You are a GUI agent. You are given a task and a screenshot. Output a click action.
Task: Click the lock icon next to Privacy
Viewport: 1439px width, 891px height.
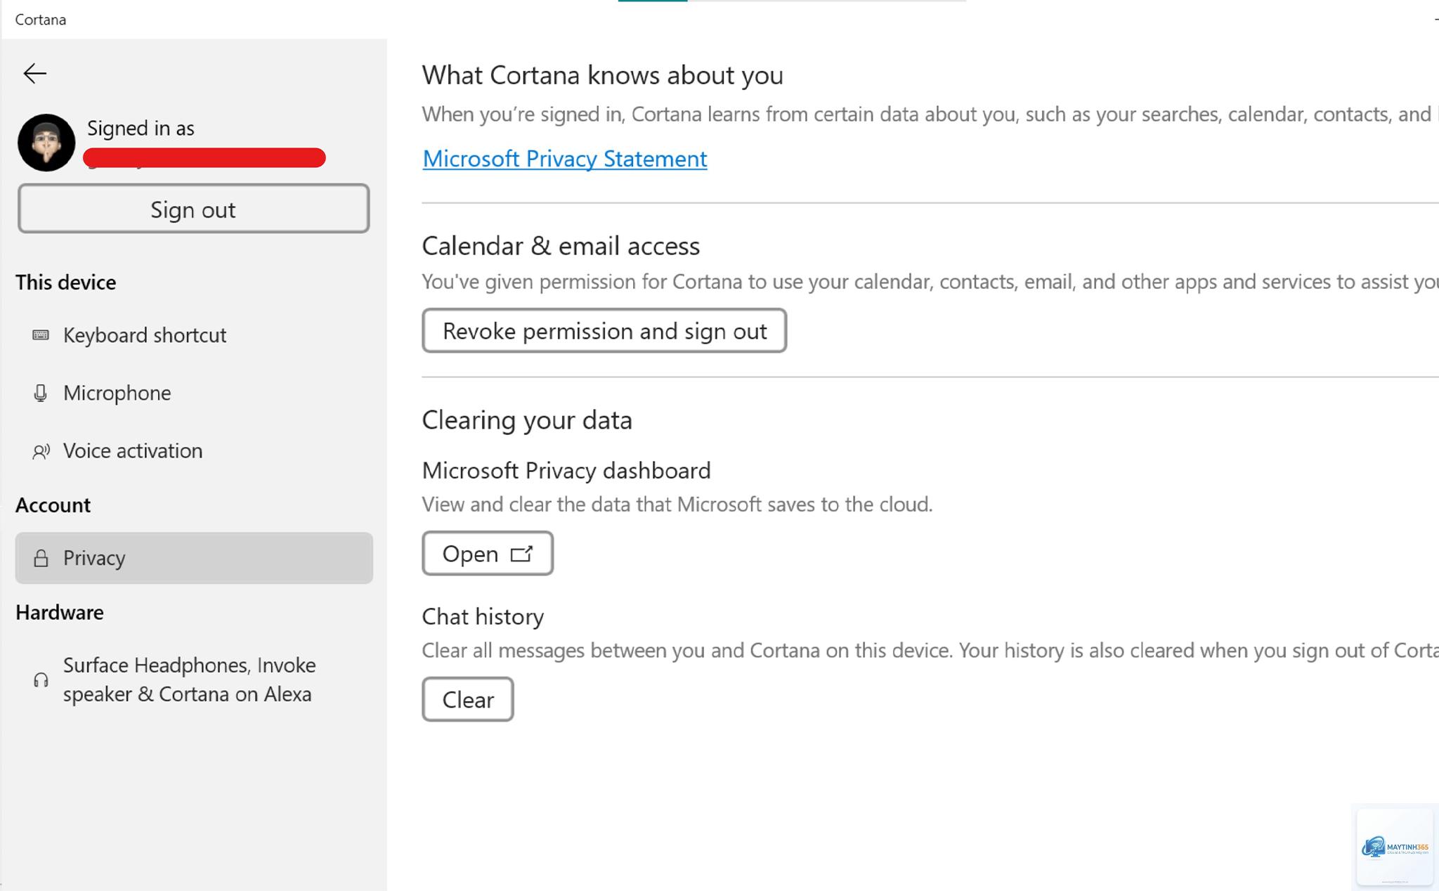(x=41, y=558)
